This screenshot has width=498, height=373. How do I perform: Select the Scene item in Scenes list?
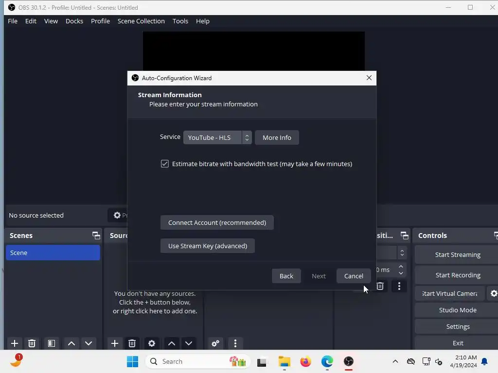pyautogui.click(x=53, y=253)
